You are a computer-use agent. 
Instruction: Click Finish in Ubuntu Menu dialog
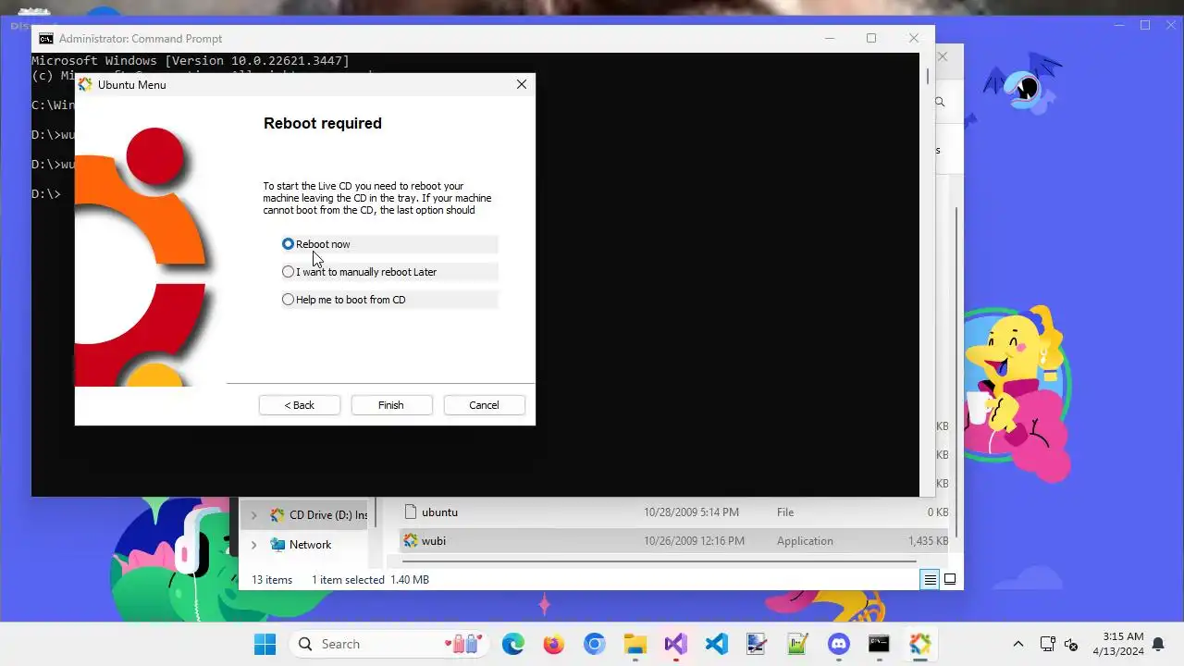(x=391, y=405)
